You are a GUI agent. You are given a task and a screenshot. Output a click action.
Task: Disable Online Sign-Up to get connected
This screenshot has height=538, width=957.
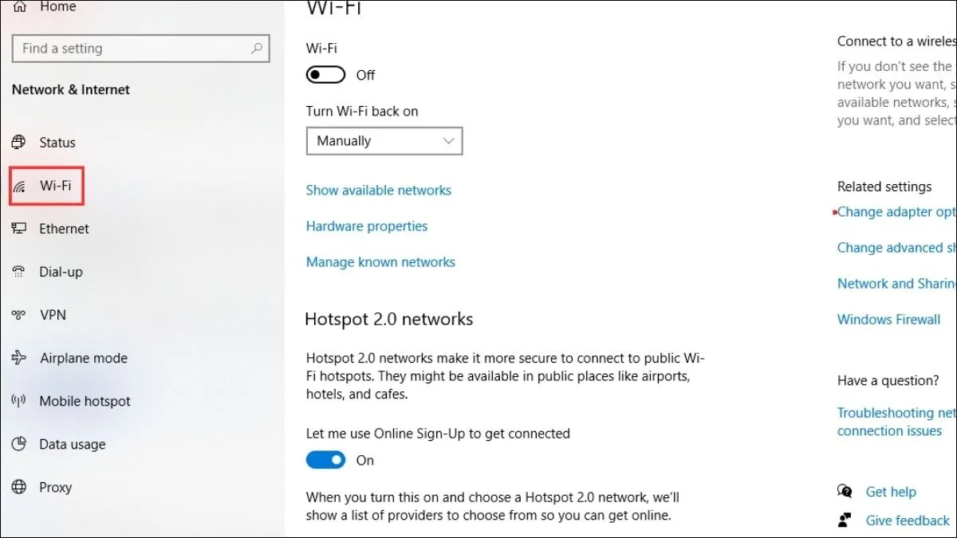point(325,460)
